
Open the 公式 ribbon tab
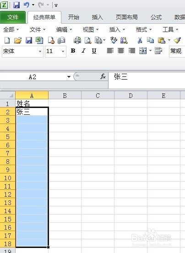156,17
